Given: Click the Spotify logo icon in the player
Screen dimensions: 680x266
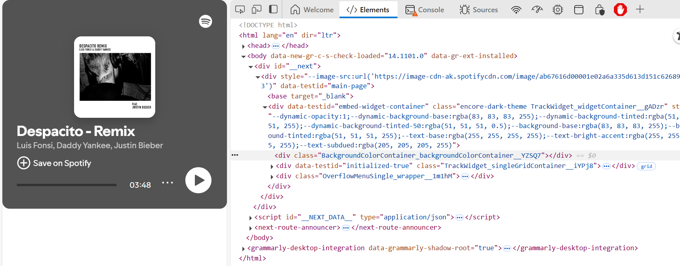Looking at the screenshot, I should click(x=206, y=21).
